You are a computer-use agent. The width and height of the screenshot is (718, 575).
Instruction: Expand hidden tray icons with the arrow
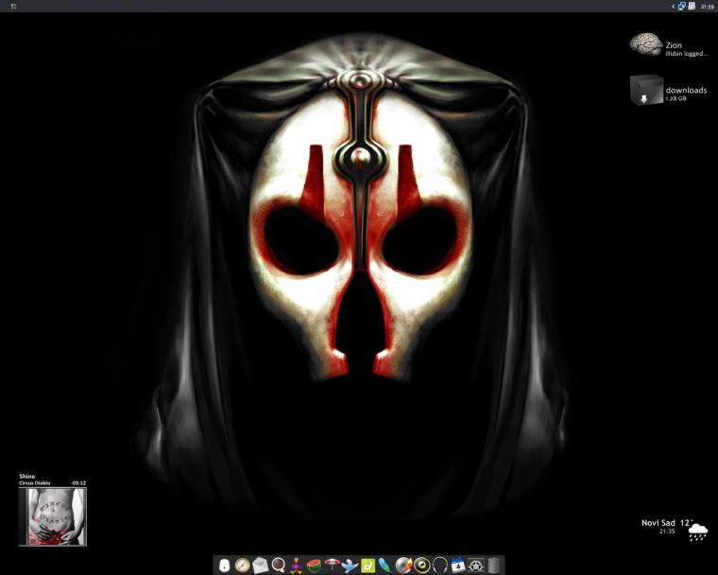pos(673,7)
